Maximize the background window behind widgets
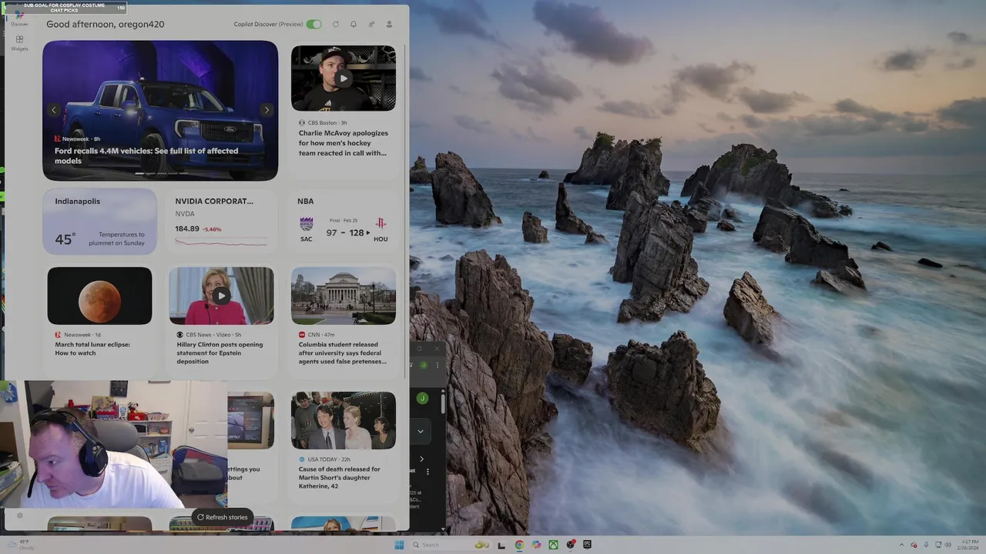 [419, 349]
